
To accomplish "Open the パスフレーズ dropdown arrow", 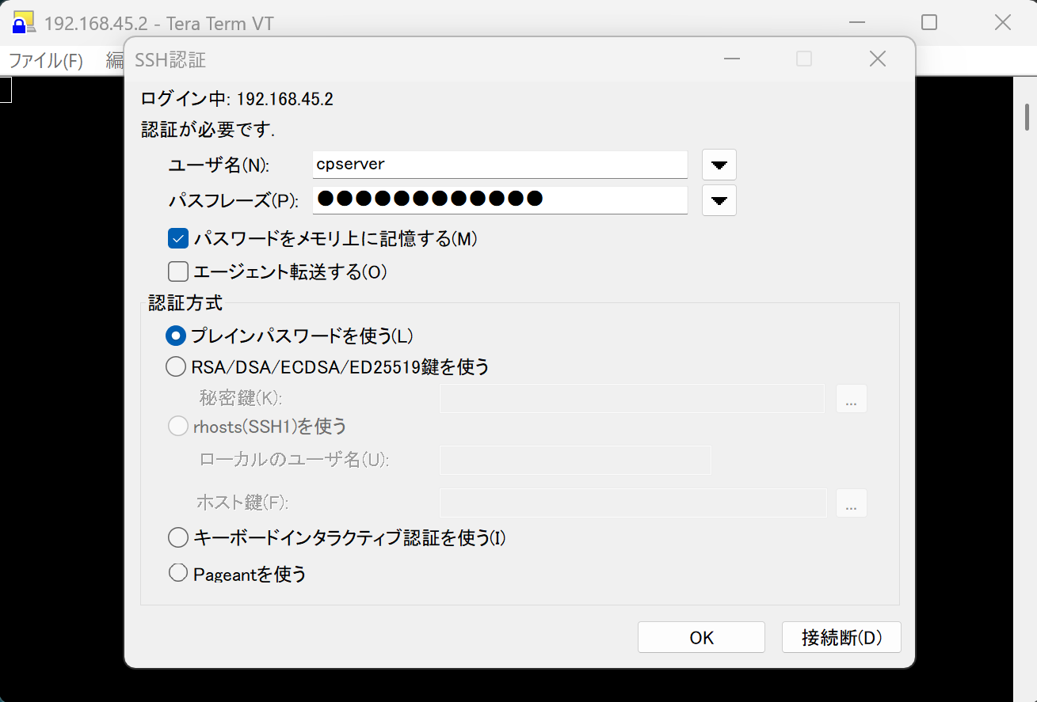I will 719,200.
